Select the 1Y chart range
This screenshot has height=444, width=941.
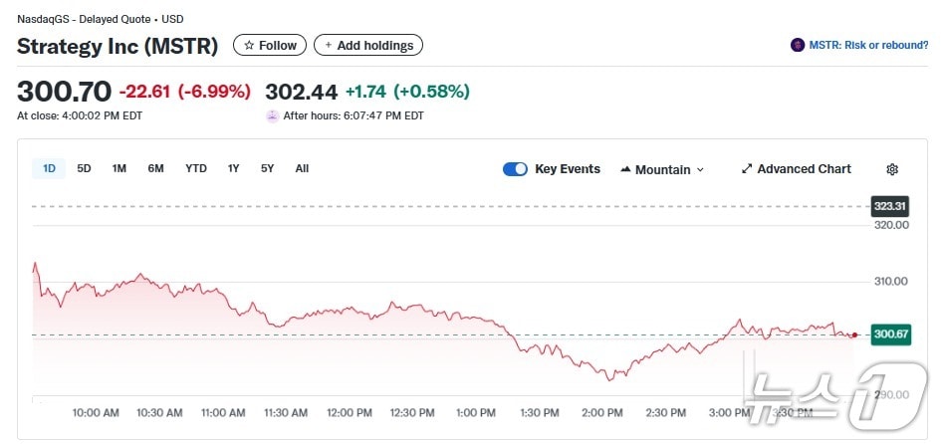pos(233,168)
